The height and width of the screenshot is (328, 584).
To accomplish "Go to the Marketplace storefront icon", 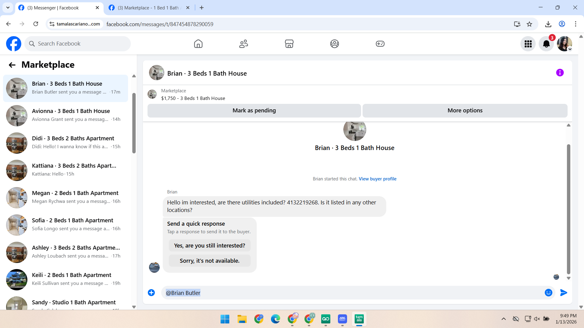I will 289,44.
